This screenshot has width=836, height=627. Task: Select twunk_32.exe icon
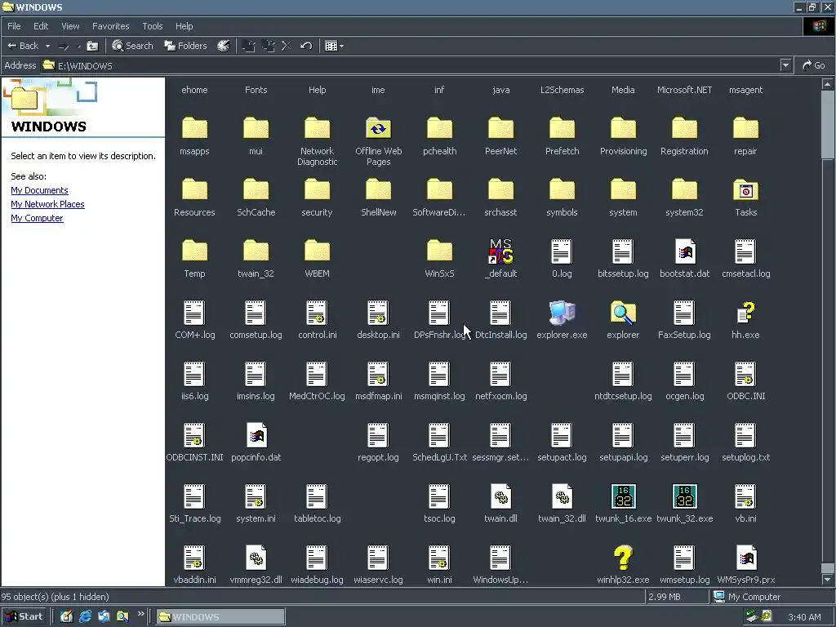coord(685,497)
